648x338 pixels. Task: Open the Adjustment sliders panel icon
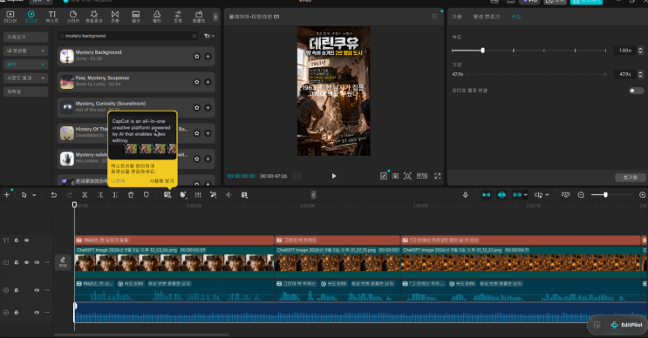pos(178,17)
